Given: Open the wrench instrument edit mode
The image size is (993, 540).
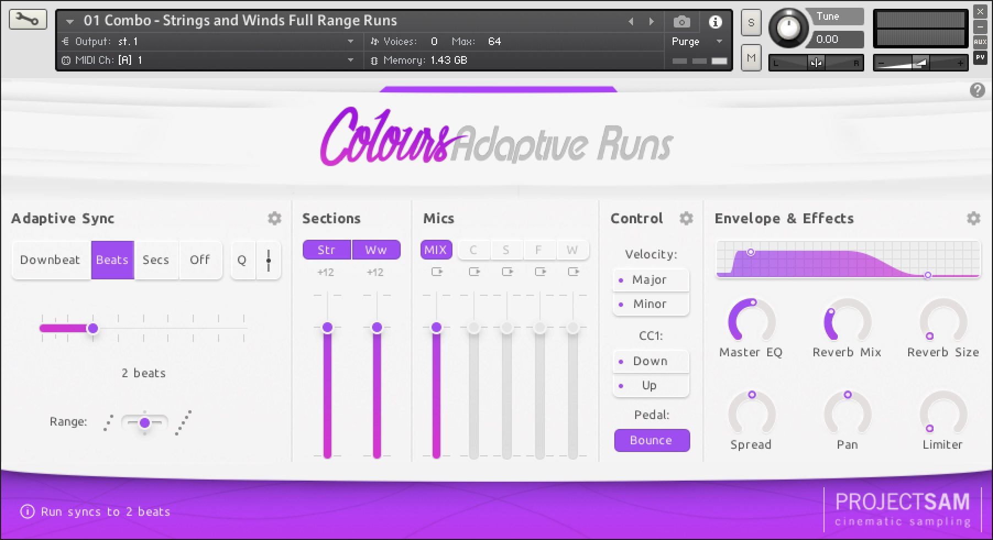Looking at the screenshot, I should (x=28, y=20).
